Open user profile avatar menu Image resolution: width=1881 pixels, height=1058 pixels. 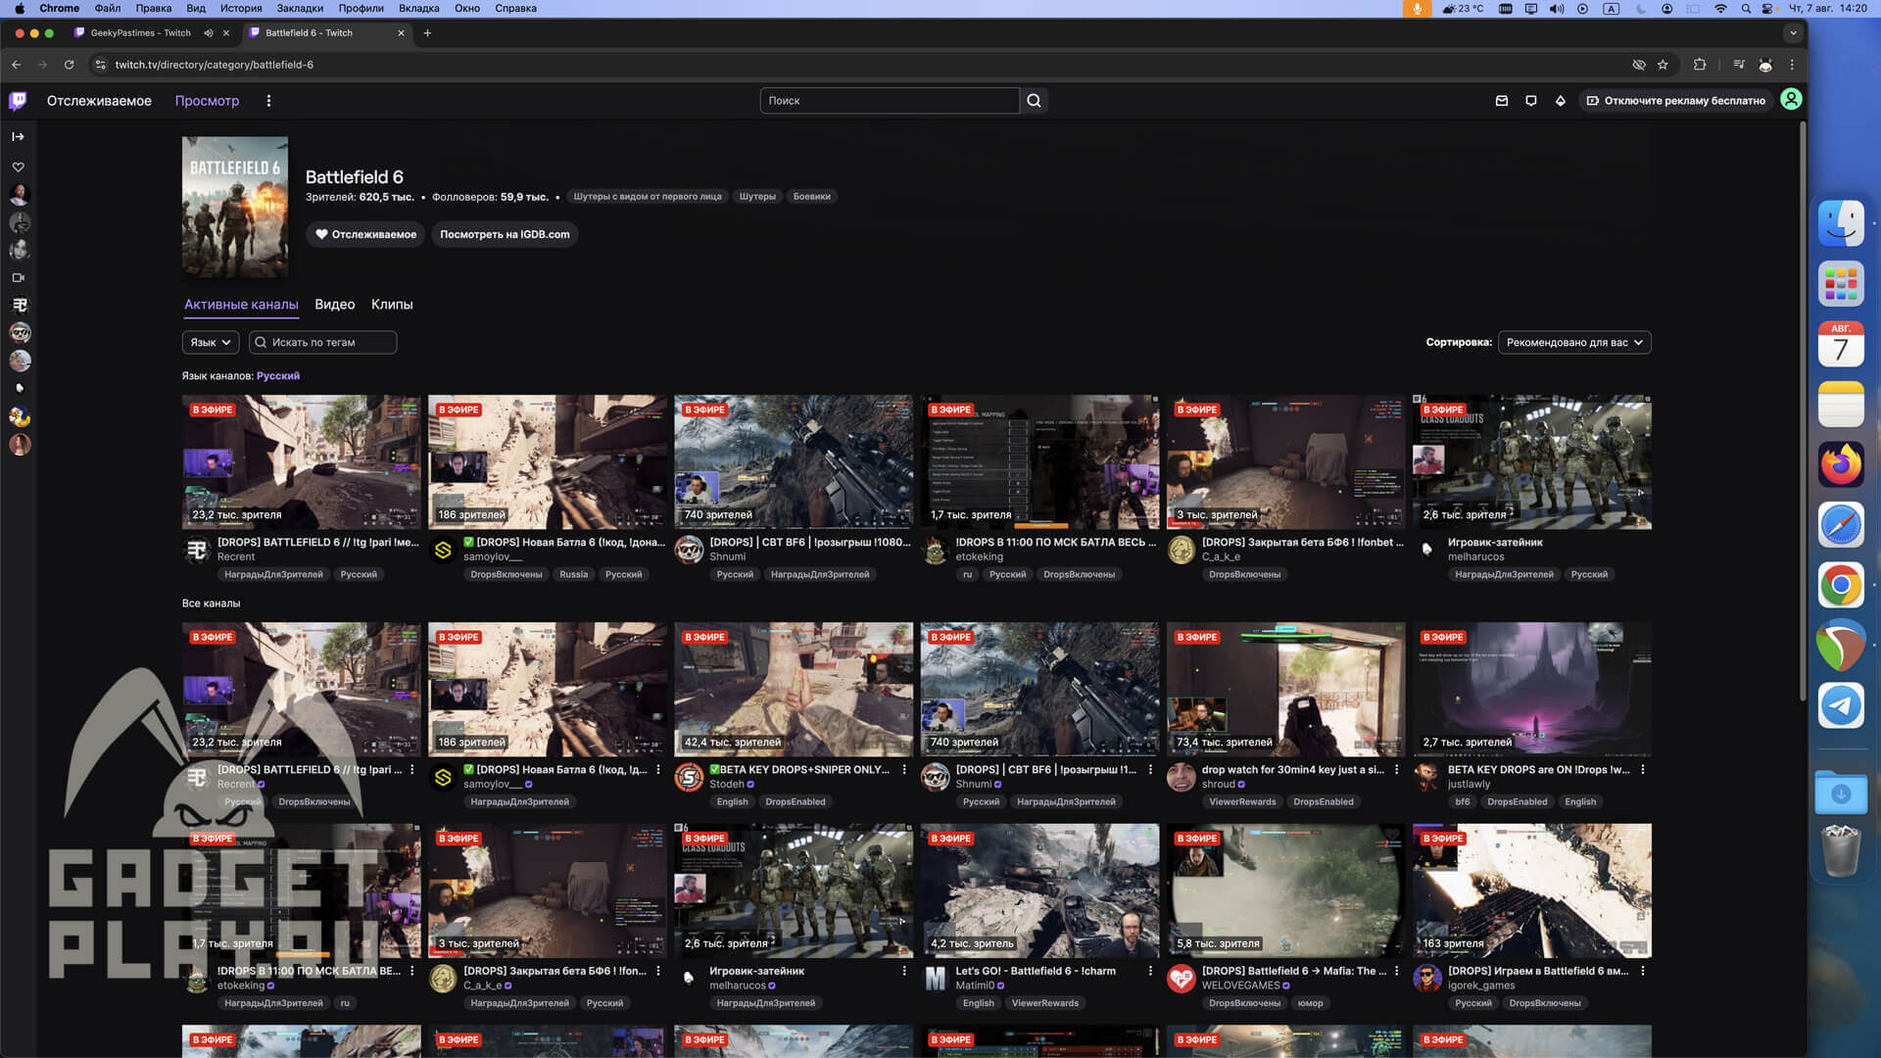click(1790, 100)
